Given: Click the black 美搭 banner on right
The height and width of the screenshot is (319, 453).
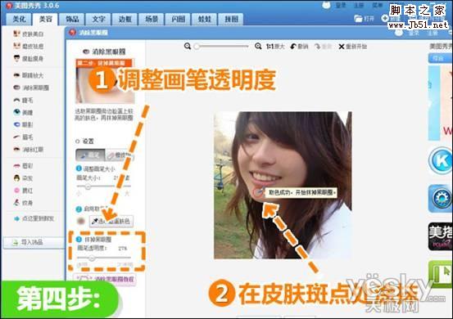Looking at the screenshot, I should coord(440,236).
